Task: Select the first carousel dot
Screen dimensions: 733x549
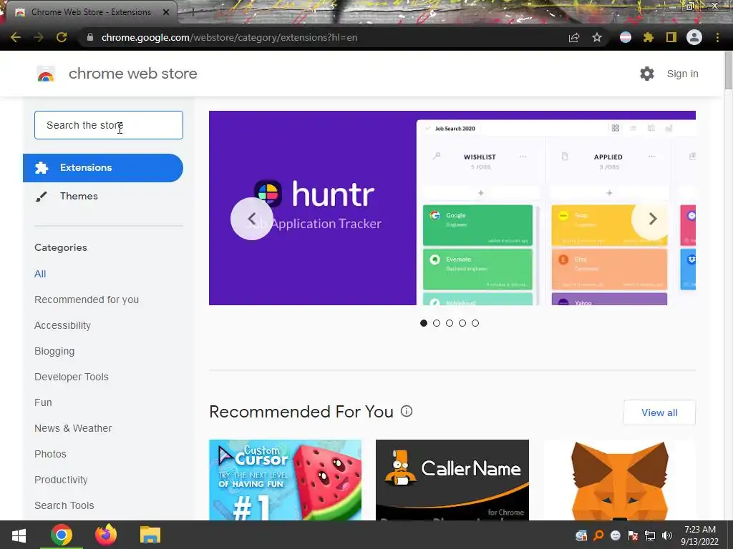Action: (424, 323)
